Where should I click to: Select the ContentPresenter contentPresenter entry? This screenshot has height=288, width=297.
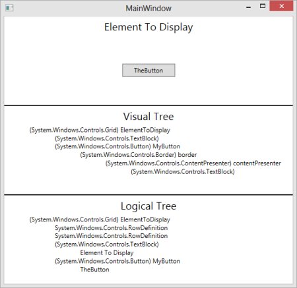193,163
